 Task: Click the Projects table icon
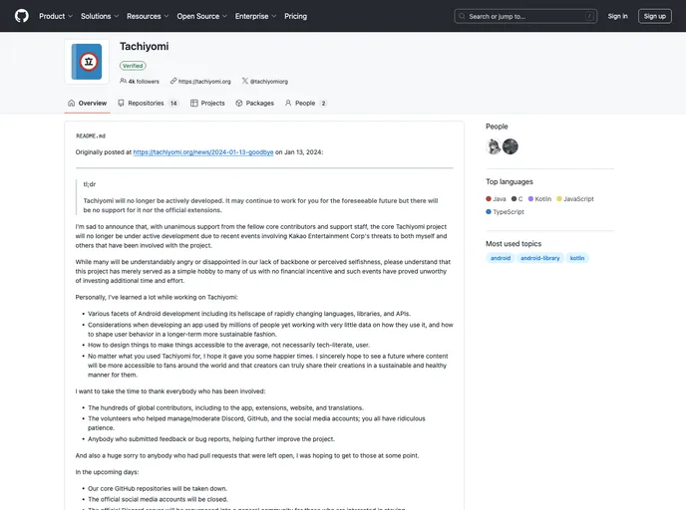tap(194, 104)
